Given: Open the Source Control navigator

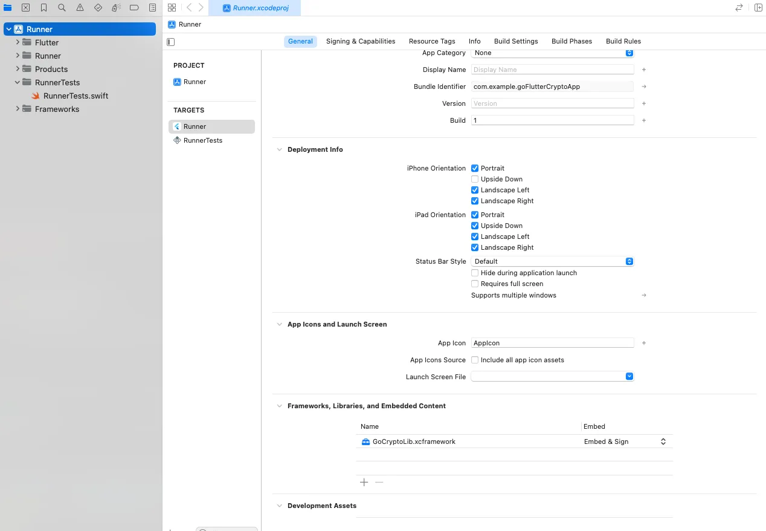Looking at the screenshot, I should point(25,8).
